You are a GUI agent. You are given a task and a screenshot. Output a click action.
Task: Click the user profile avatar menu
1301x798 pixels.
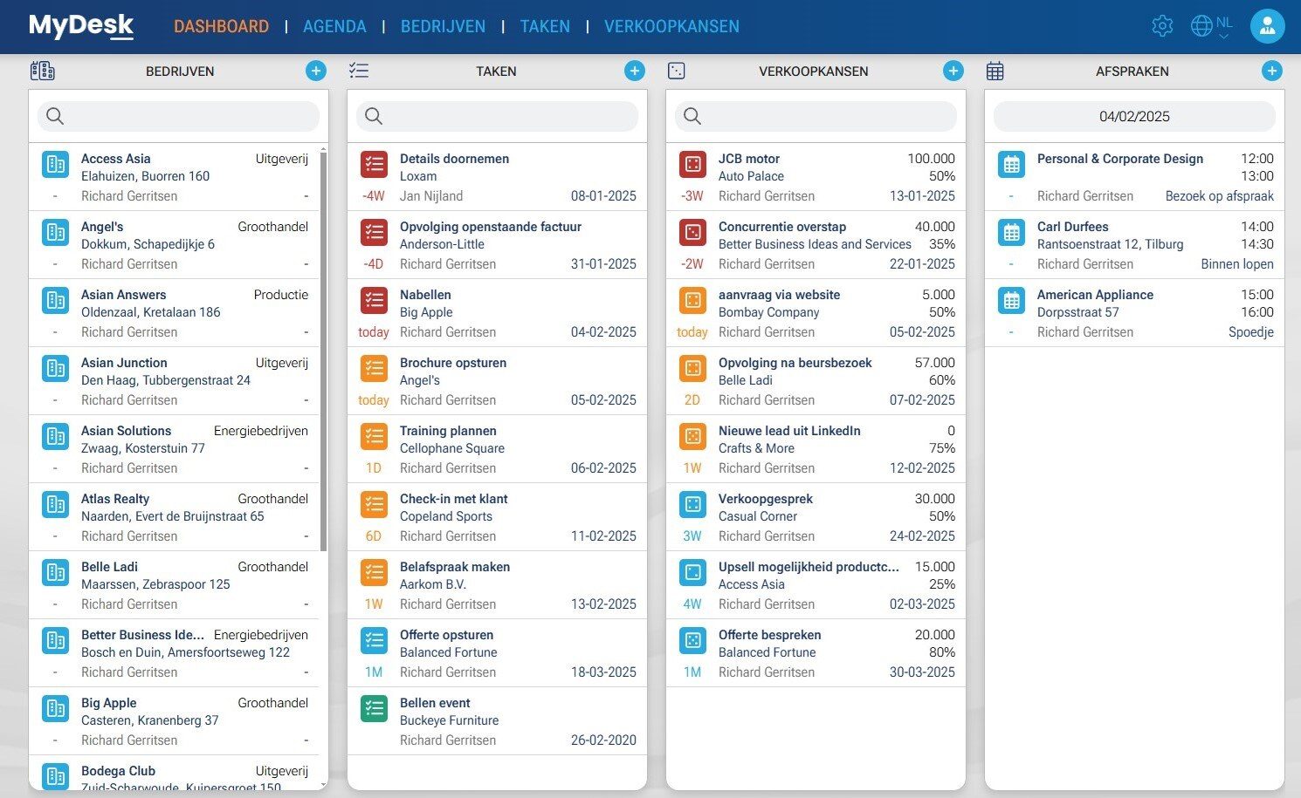1267,25
